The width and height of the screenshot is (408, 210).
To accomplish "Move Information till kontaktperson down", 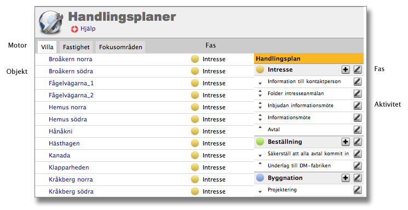I will tap(260, 84).
